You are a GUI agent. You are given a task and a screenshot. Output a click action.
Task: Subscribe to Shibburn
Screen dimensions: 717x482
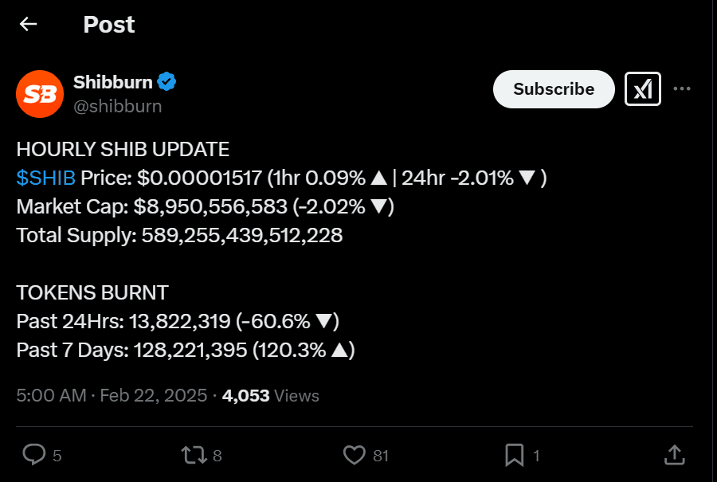553,89
